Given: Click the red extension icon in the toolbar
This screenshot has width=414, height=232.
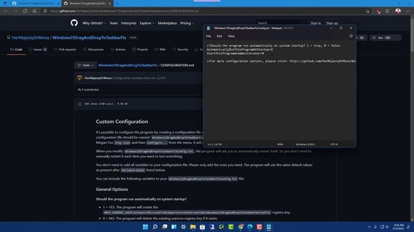Looking at the screenshot, I should 378,12.
